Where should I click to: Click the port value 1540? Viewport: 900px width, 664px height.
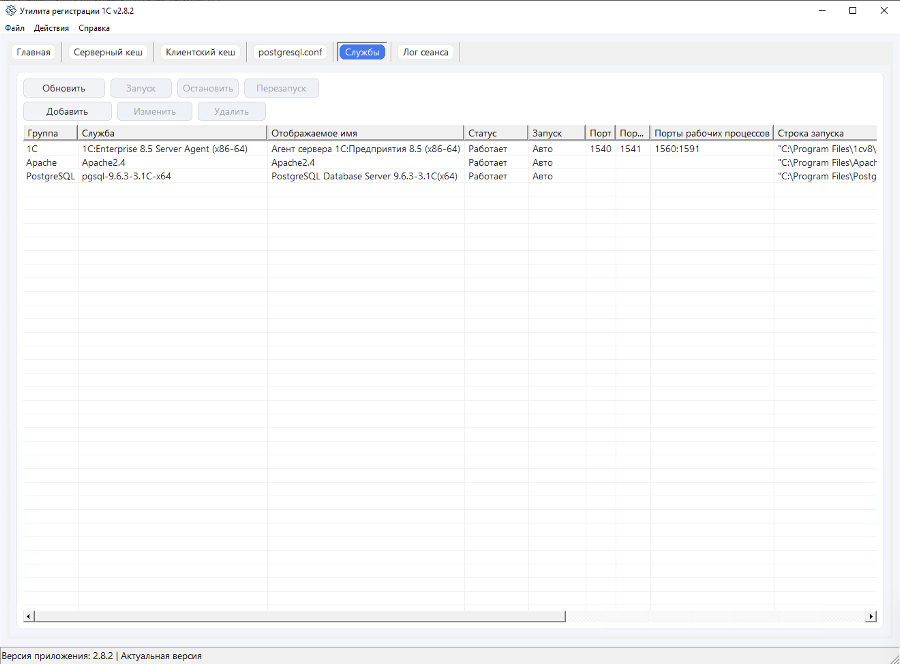(x=601, y=149)
